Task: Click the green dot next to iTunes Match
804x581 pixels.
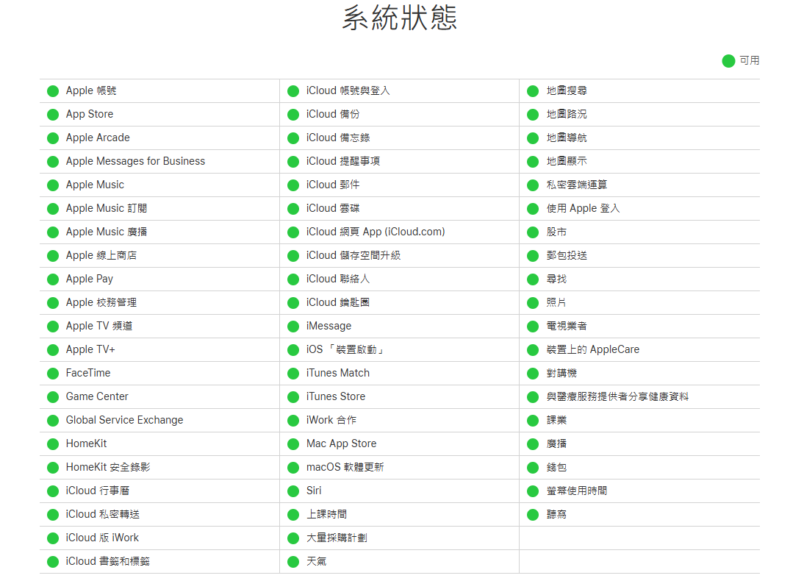Action: click(293, 374)
